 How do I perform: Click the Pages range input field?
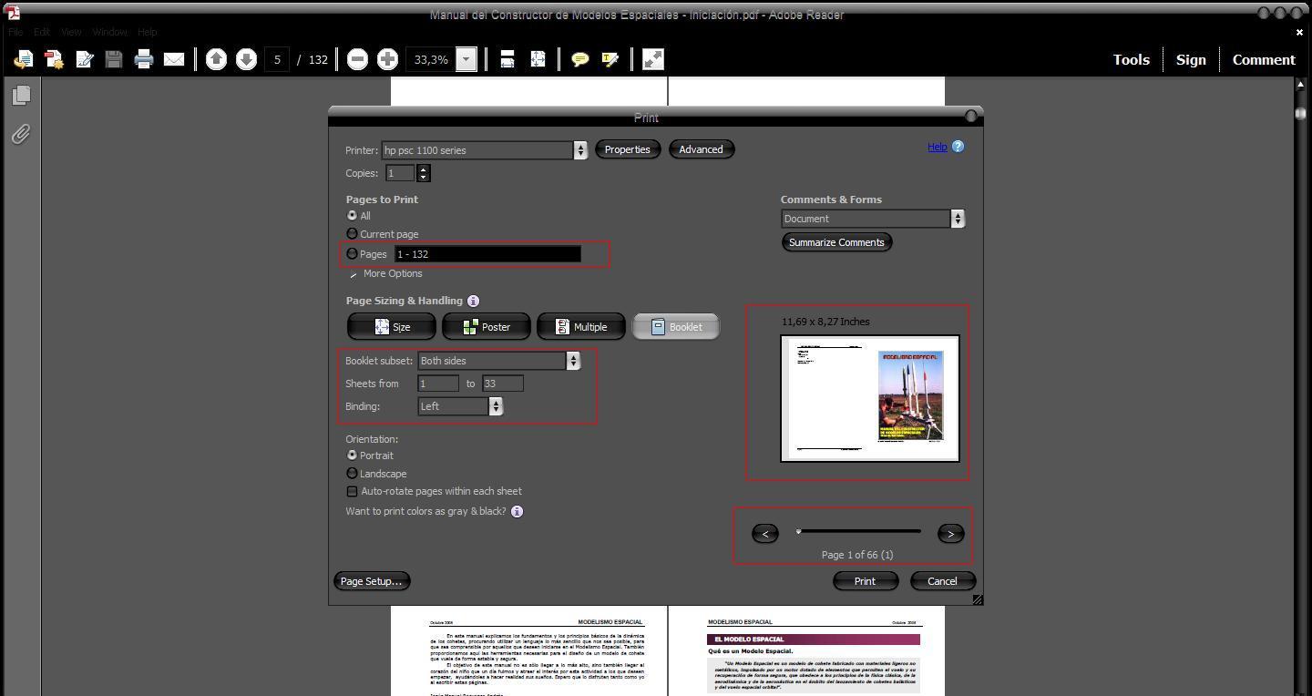pos(487,254)
